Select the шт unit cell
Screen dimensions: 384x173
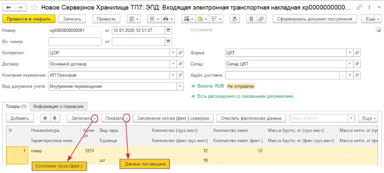point(123,160)
